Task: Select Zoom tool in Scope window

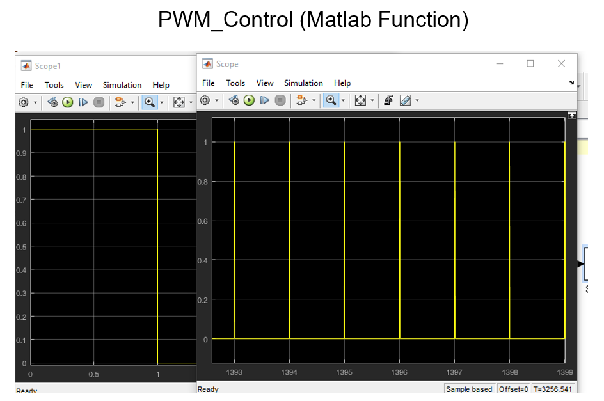Action: tap(331, 100)
